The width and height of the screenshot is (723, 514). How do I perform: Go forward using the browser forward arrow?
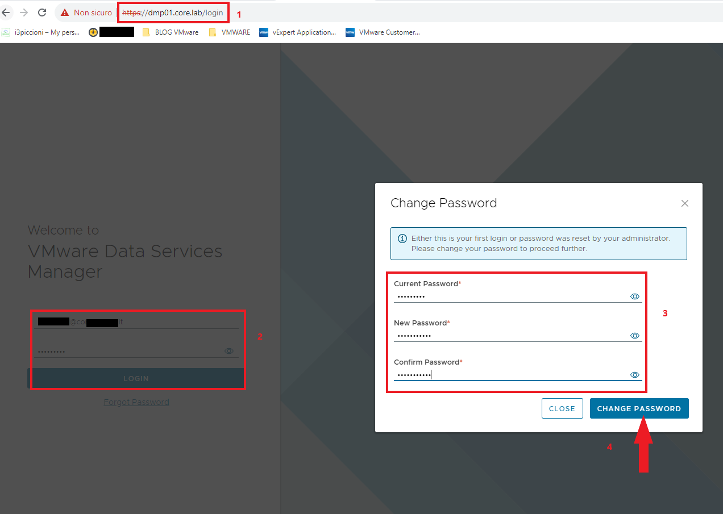tap(24, 12)
